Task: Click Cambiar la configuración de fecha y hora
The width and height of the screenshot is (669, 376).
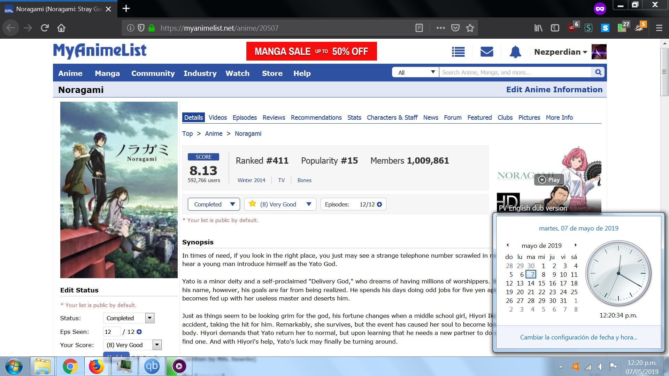Action: (x=578, y=337)
